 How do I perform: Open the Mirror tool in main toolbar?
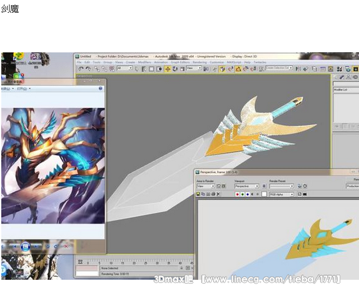[x=298, y=68]
